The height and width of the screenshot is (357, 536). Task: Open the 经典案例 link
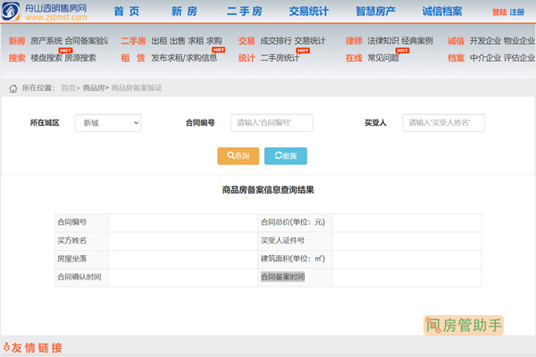(417, 41)
